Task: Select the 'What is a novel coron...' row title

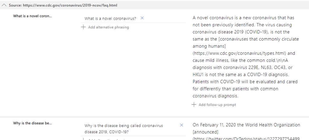Action: [32, 16]
